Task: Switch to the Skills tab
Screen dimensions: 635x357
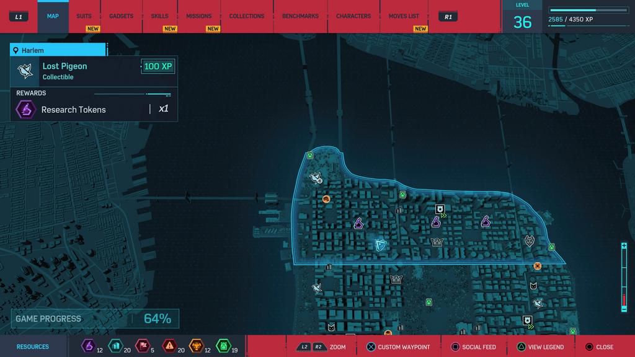Action: tap(159, 16)
